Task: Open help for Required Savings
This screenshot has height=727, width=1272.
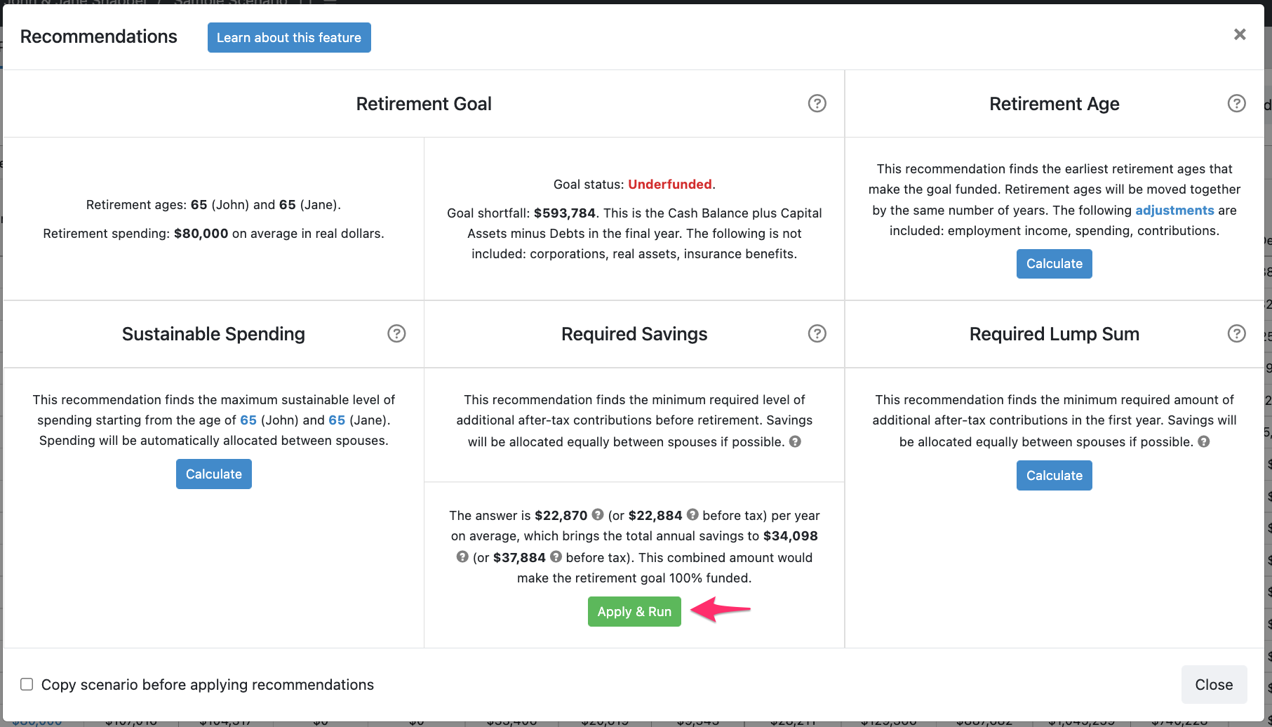Action: [x=817, y=333]
